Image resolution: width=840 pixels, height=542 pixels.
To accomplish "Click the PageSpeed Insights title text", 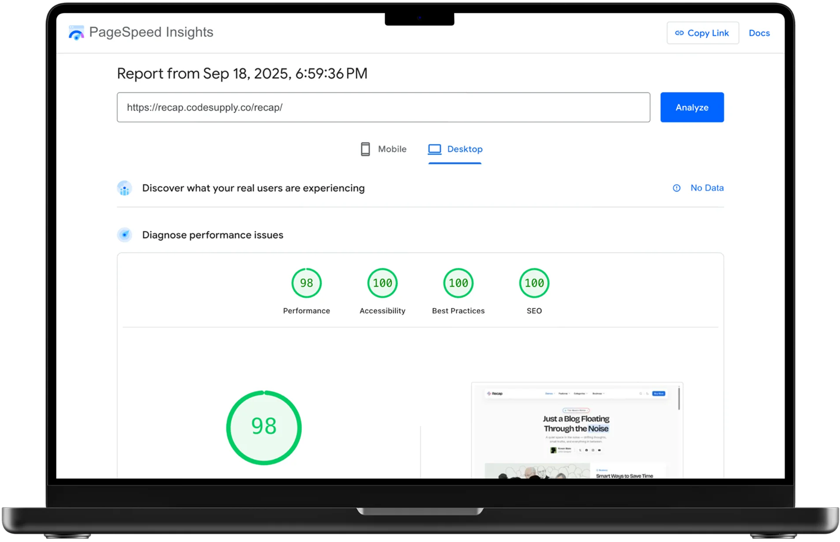I will (151, 32).
